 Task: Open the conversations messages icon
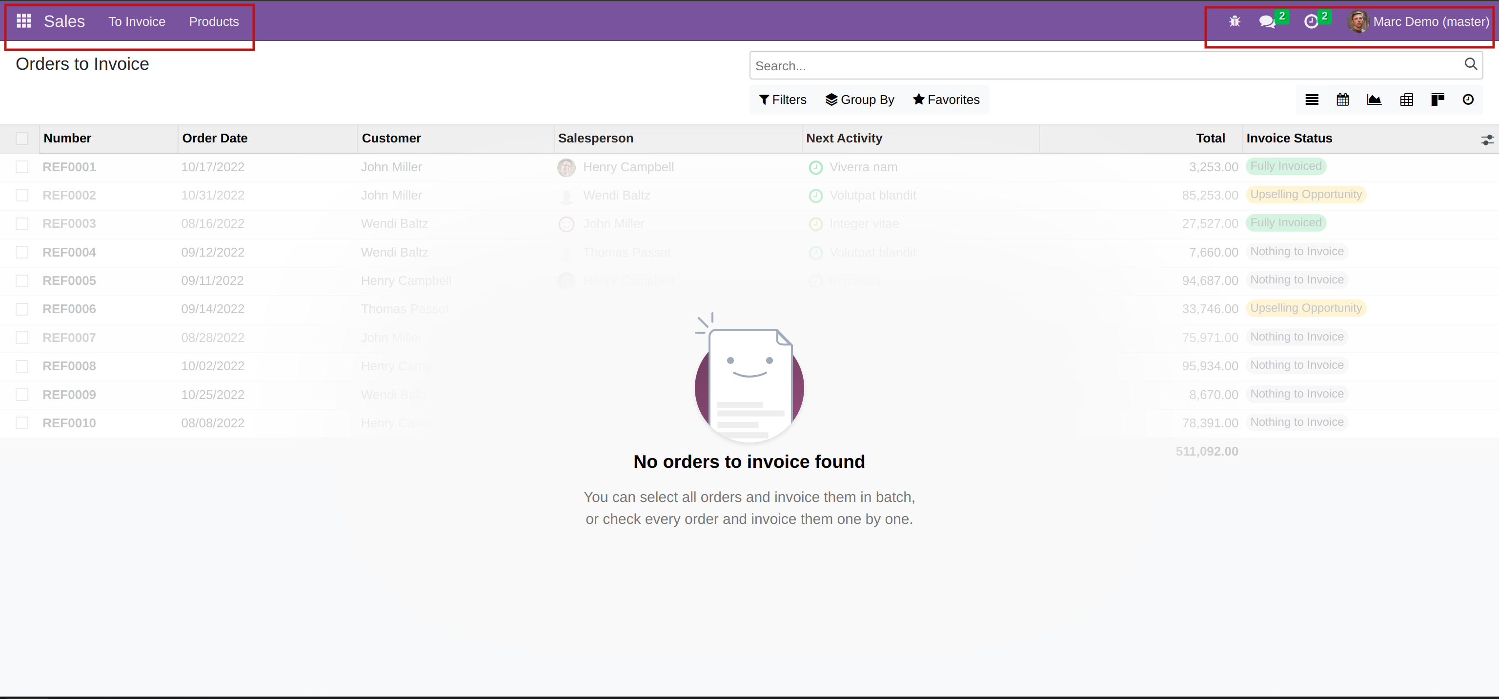pyautogui.click(x=1267, y=22)
